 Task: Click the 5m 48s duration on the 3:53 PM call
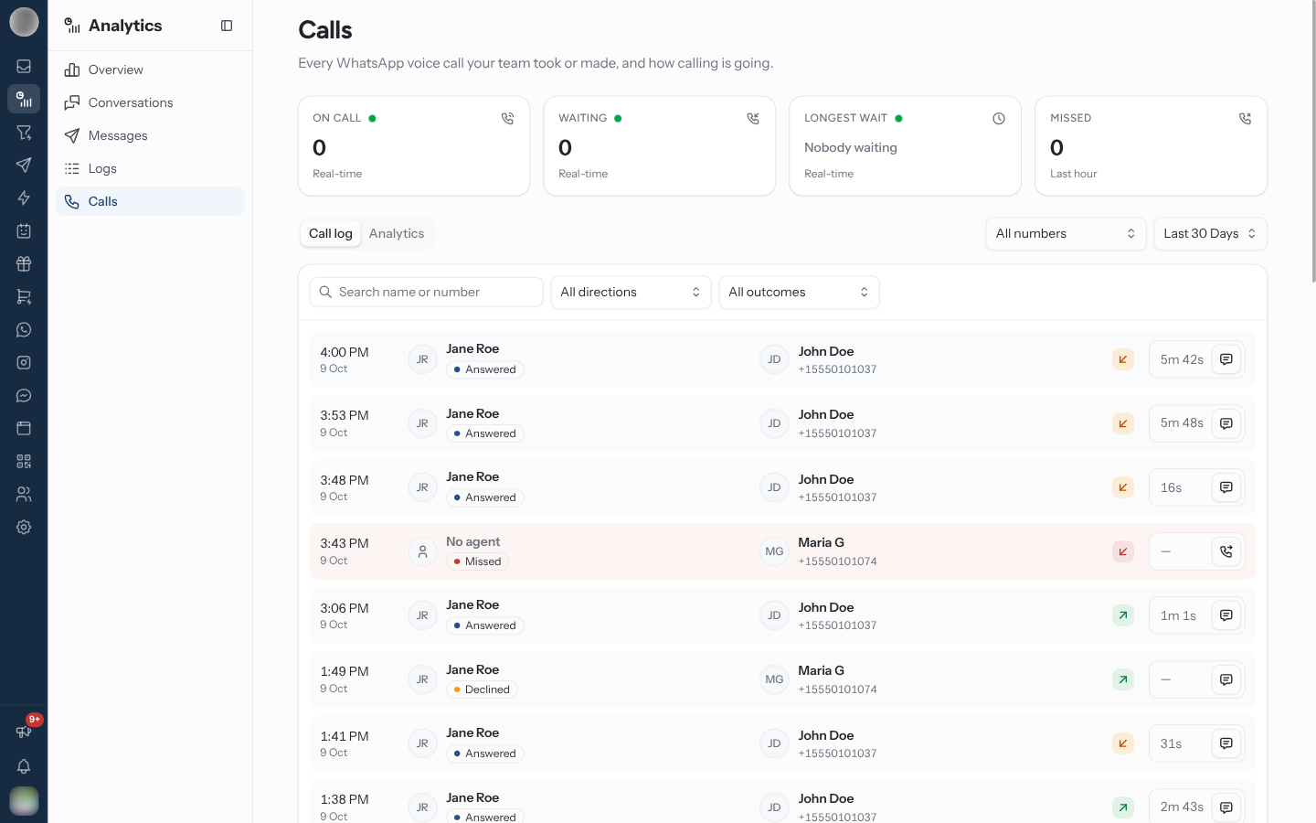click(1182, 423)
